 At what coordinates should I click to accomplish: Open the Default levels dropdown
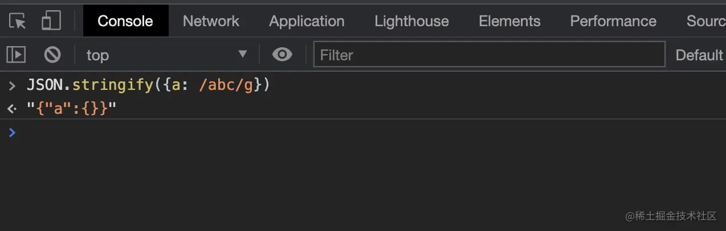click(699, 55)
